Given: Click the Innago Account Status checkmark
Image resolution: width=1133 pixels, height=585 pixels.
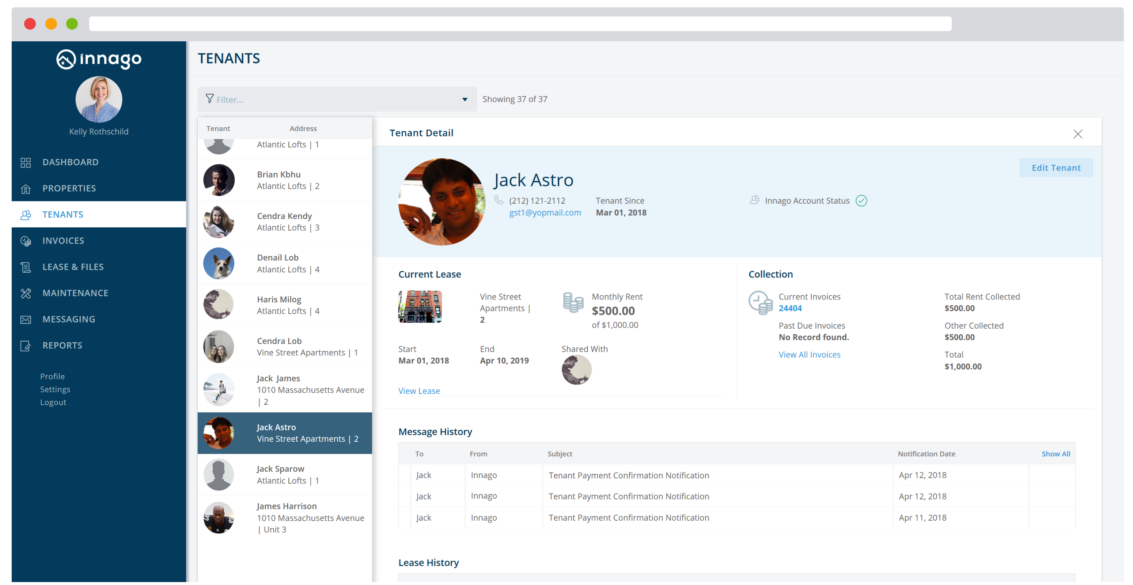Looking at the screenshot, I should pos(861,201).
